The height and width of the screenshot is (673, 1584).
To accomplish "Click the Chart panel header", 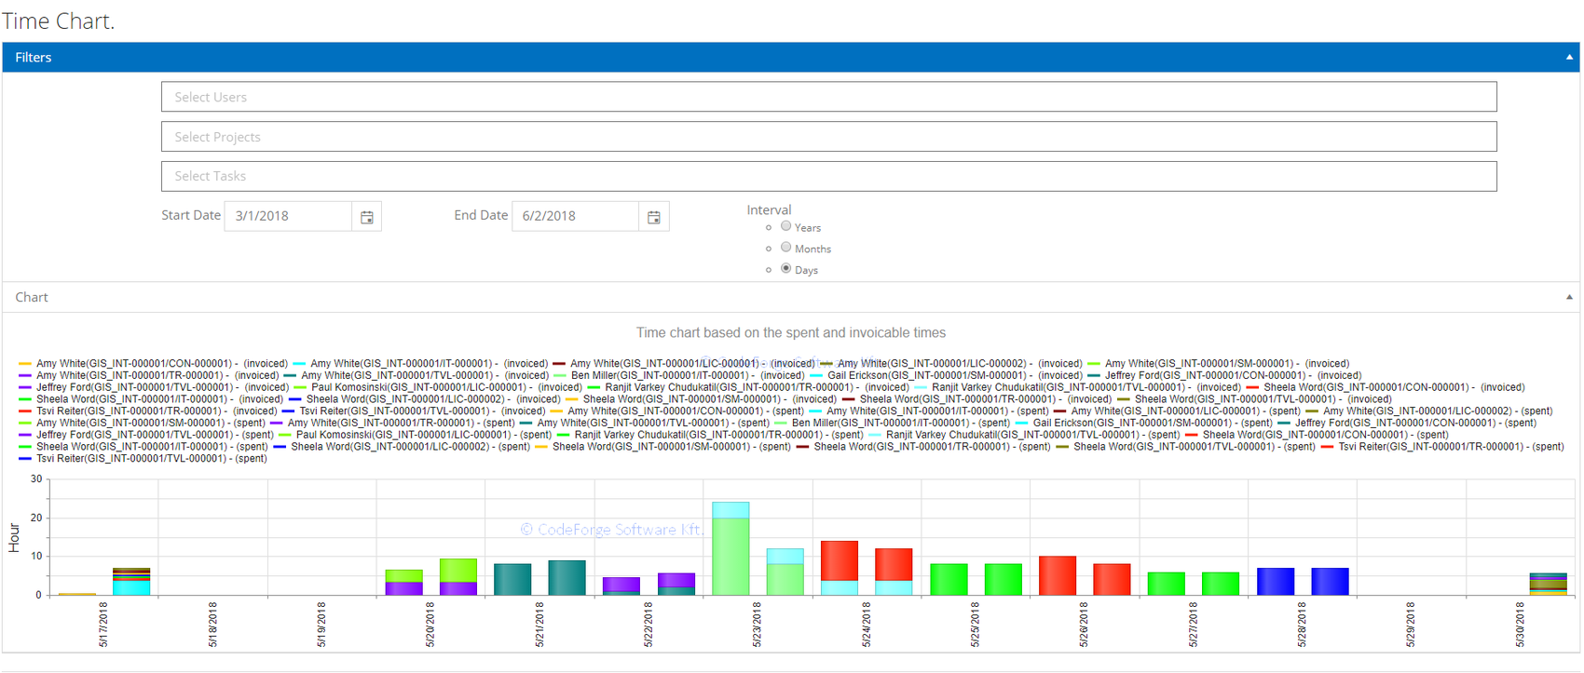I will pyautogui.click(x=32, y=297).
